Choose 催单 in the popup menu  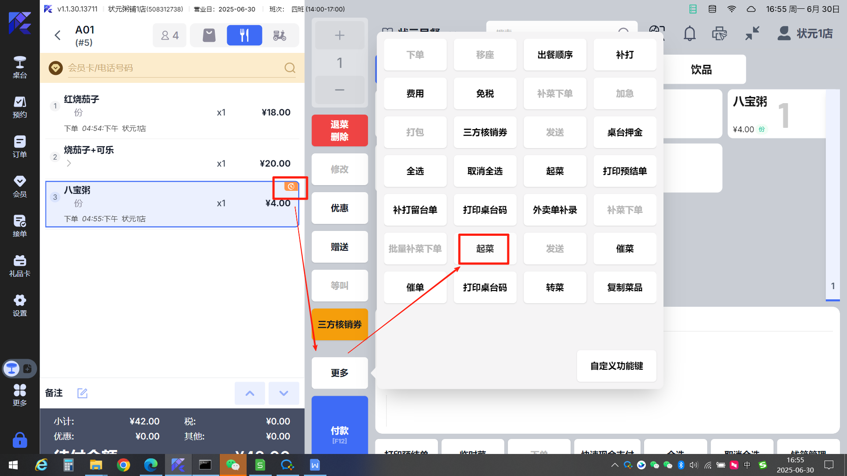click(415, 287)
